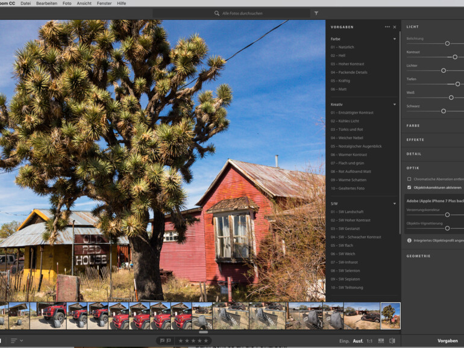Expand the DETAIL edit section
464x348 pixels.
[x=414, y=154]
